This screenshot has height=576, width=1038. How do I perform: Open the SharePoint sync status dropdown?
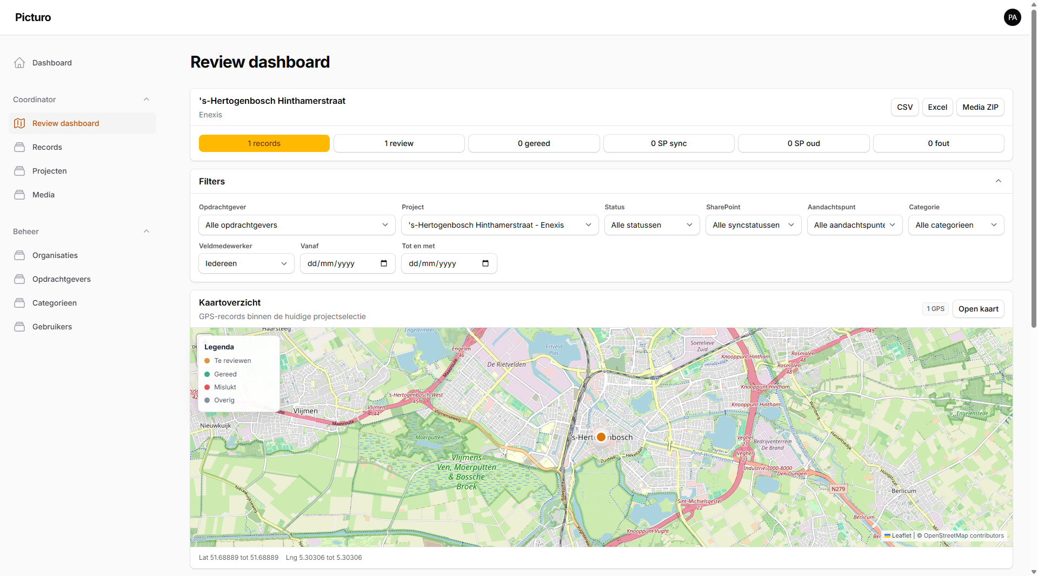(x=754, y=225)
